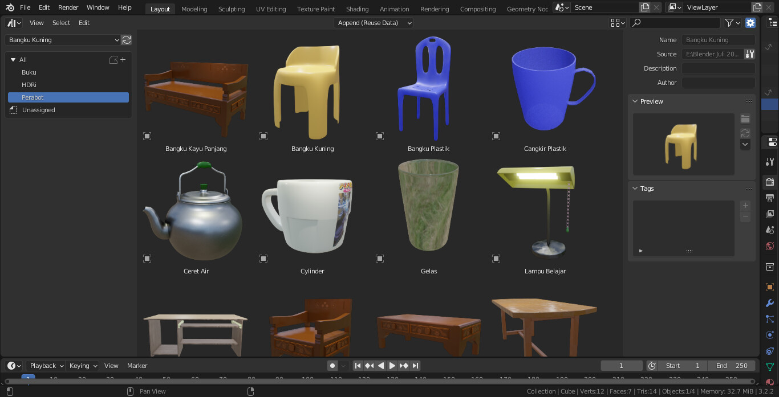The image size is (779, 397).
Task: Toggle the catalog tree region button at top right
Action: click(773, 23)
